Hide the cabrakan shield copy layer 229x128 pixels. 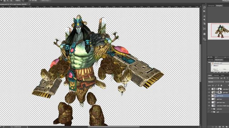tap(209, 106)
